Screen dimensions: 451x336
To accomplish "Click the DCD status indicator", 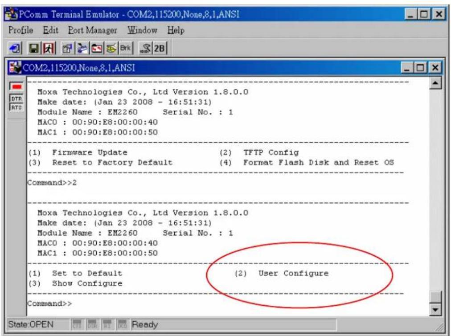I will (122, 324).
